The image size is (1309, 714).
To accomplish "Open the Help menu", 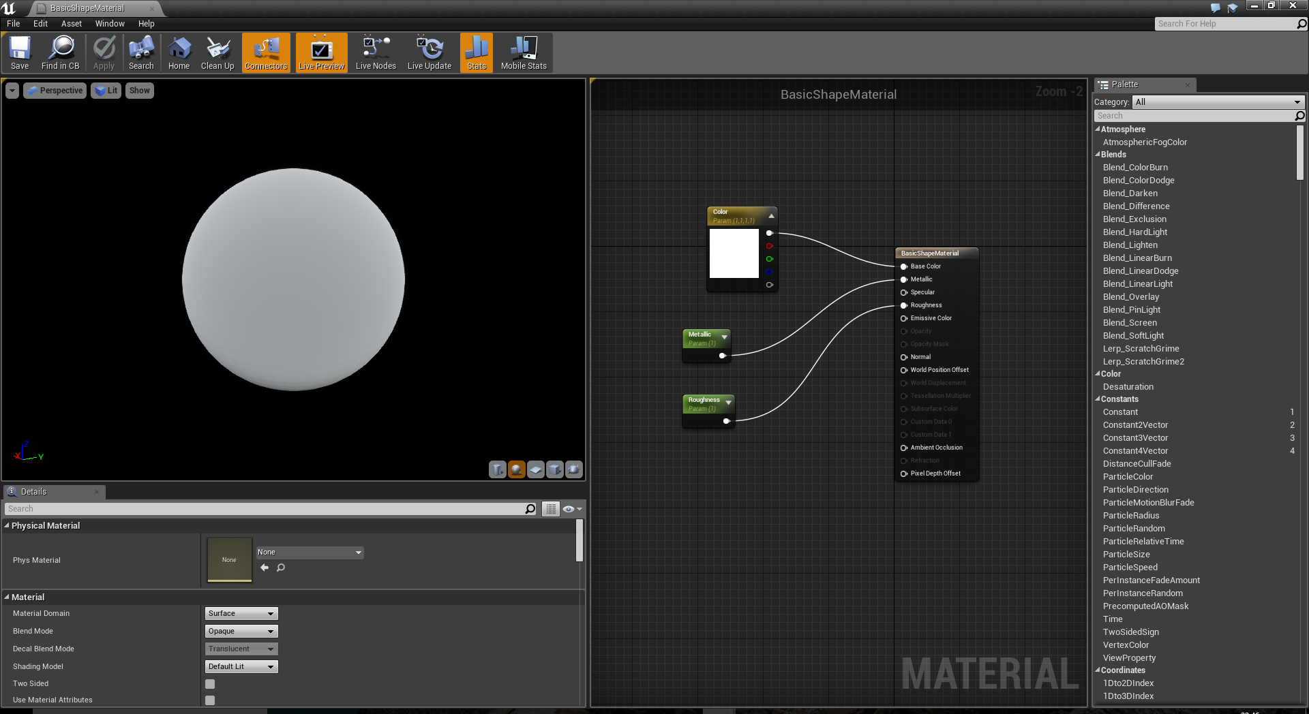I will 147,23.
